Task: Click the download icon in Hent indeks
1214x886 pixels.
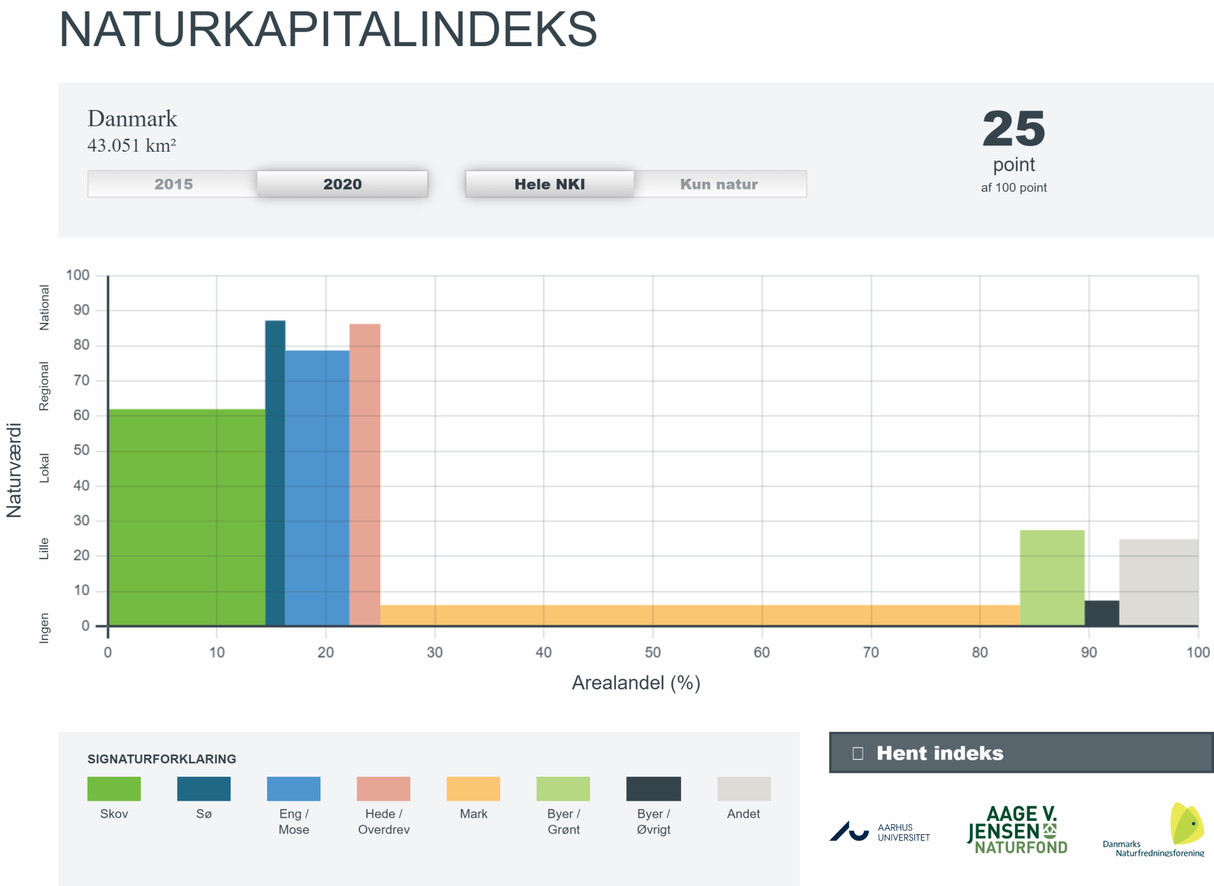Action: point(857,753)
